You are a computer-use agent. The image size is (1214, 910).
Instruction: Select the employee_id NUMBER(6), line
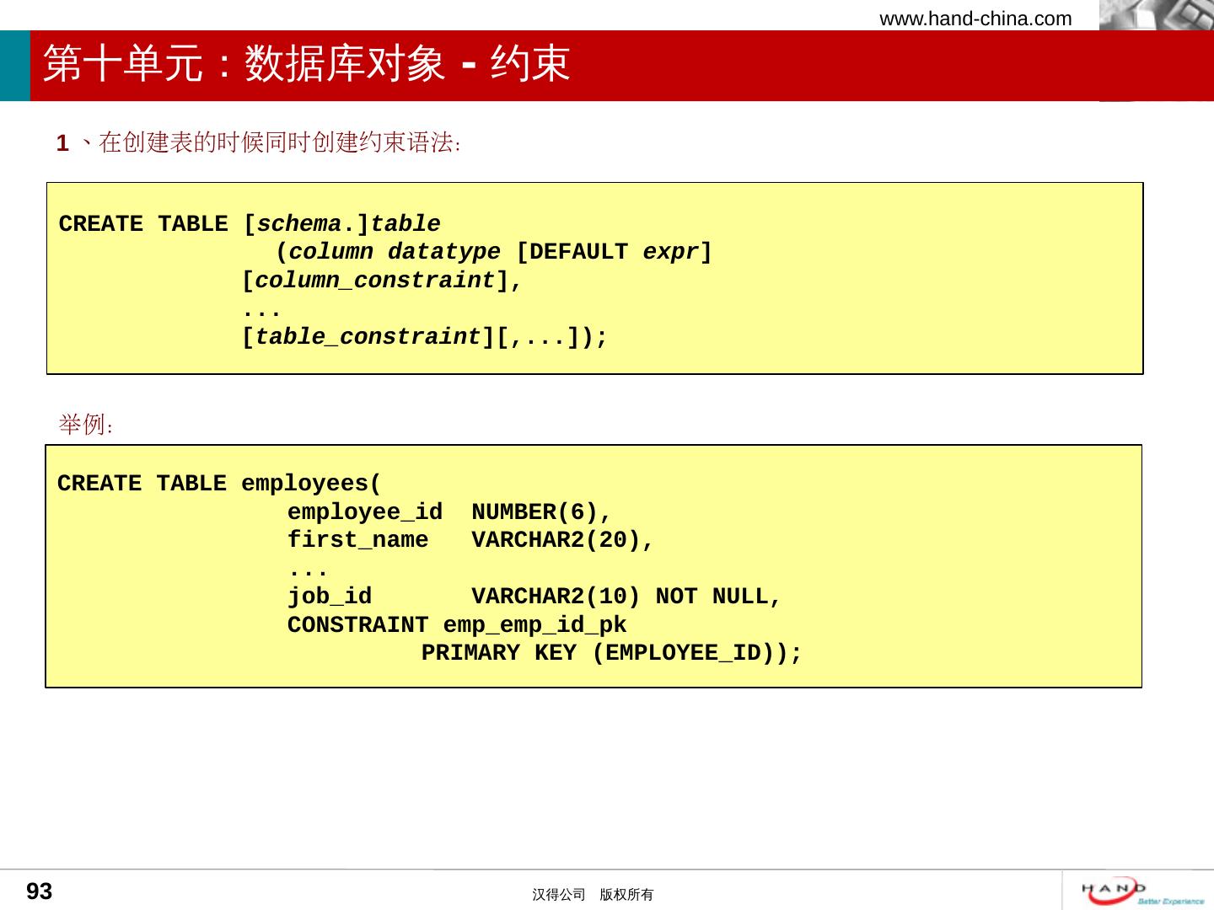449,512
